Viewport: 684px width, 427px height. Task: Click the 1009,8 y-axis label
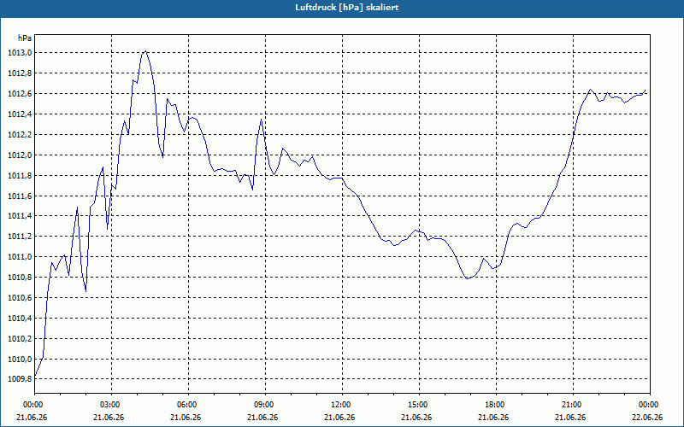click(x=19, y=379)
